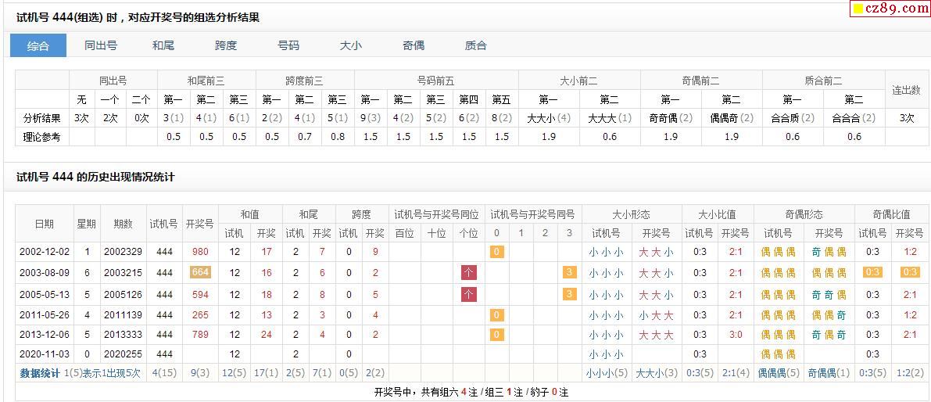This screenshot has height=402, width=931.
Task: Click the orange 3 badge for period 2003215
Action: pyautogui.click(x=569, y=272)
